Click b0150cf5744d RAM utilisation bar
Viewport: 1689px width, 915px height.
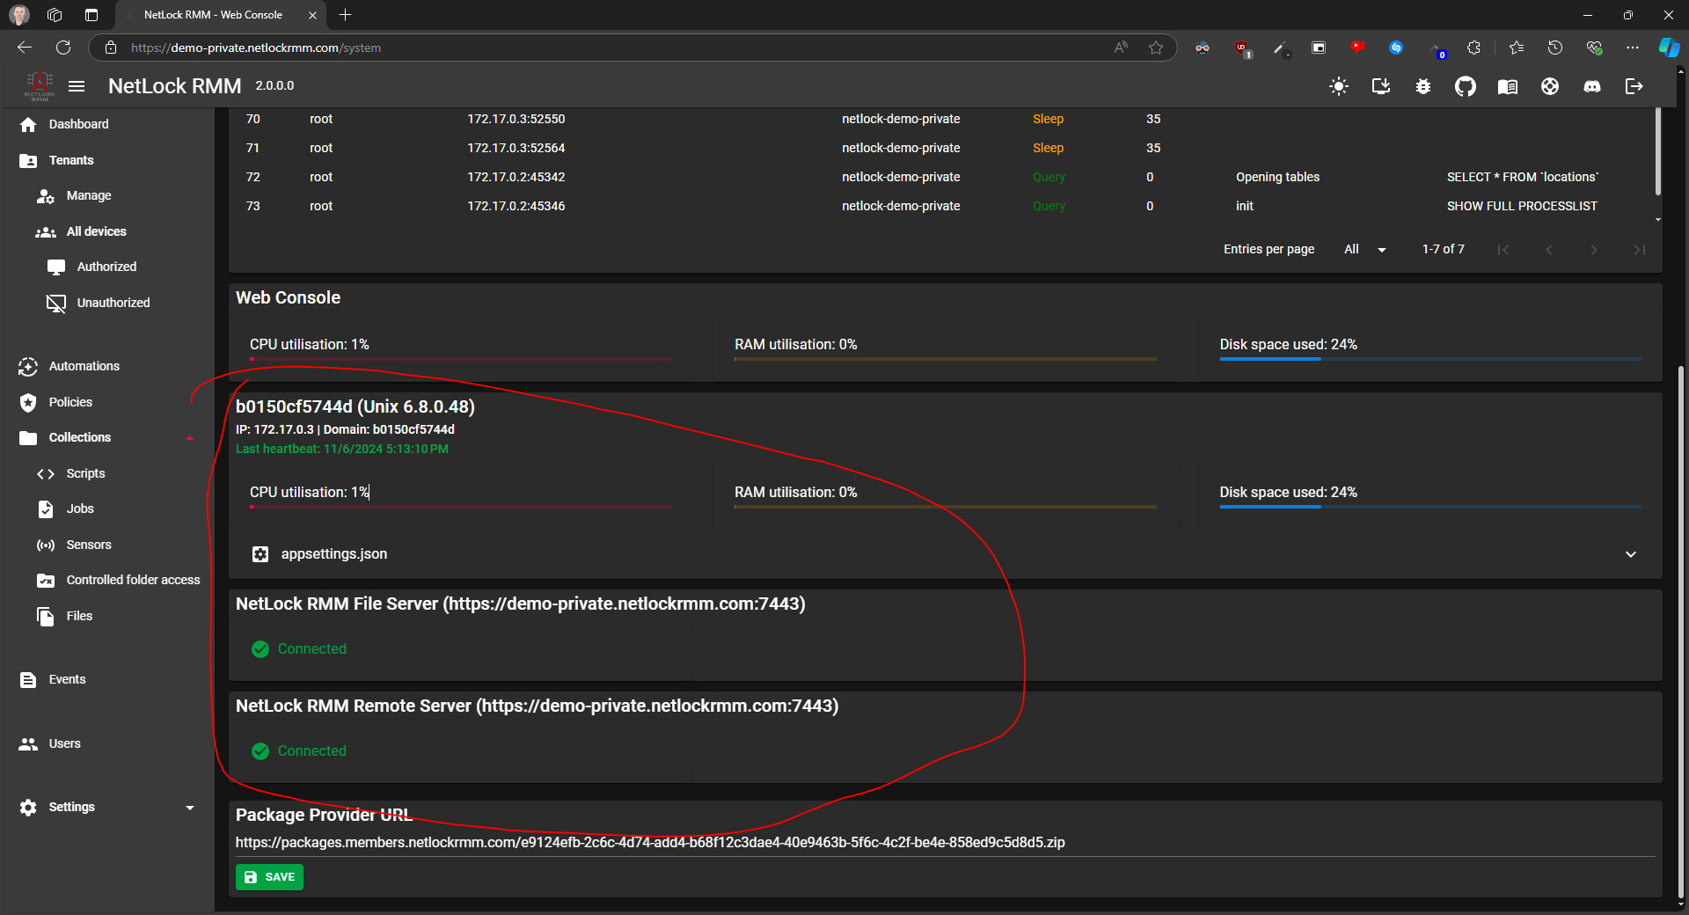point(946,507)
